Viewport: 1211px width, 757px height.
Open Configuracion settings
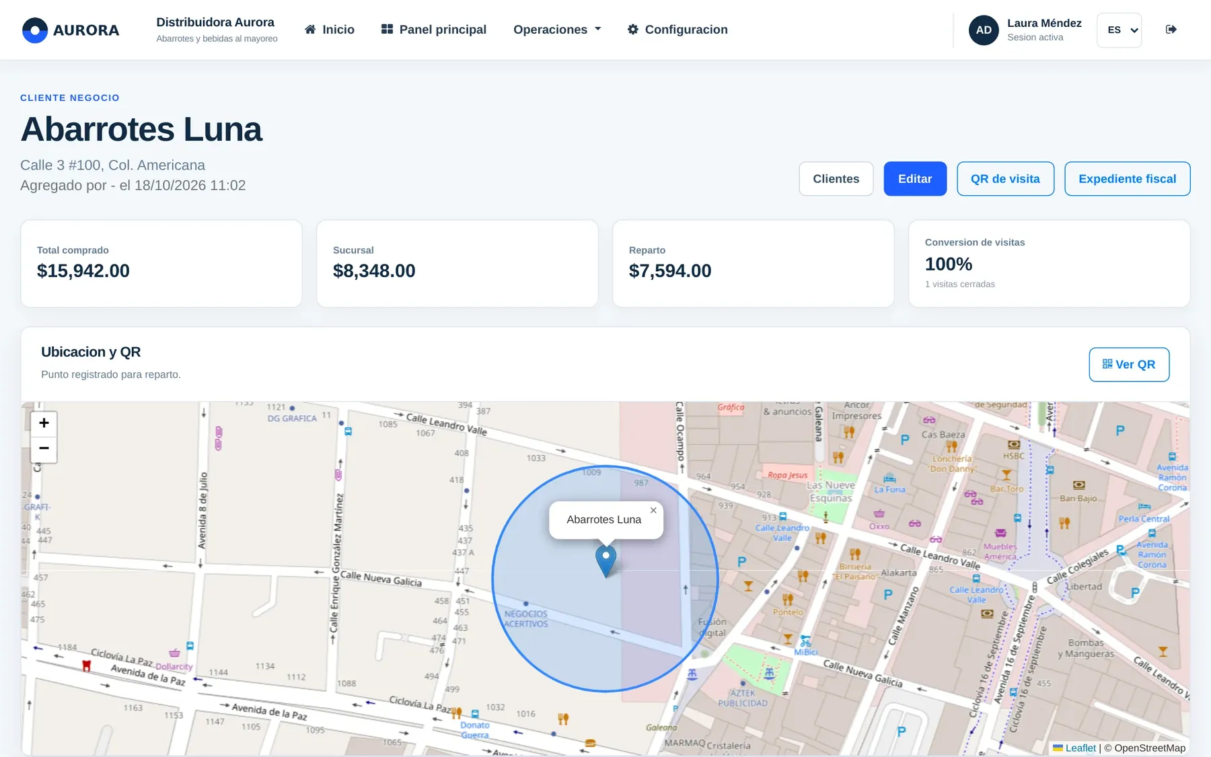[x=677, y=30]
